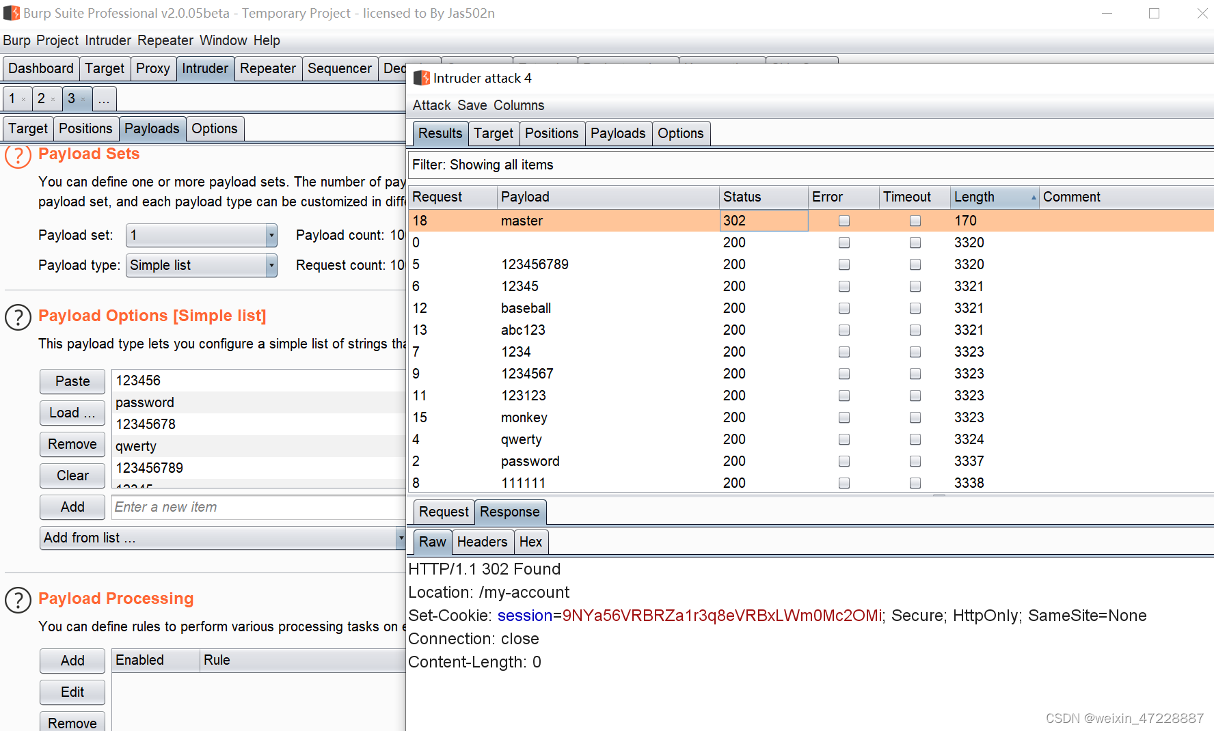The height and width of the screenshot is (731, 1214).
Task: Open the Attack menu in attack window
Action: [x=432, y=105]
